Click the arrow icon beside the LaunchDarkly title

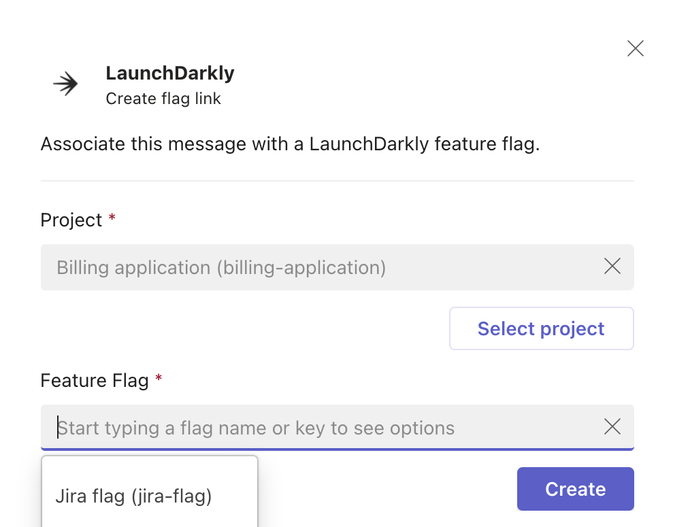65,83
